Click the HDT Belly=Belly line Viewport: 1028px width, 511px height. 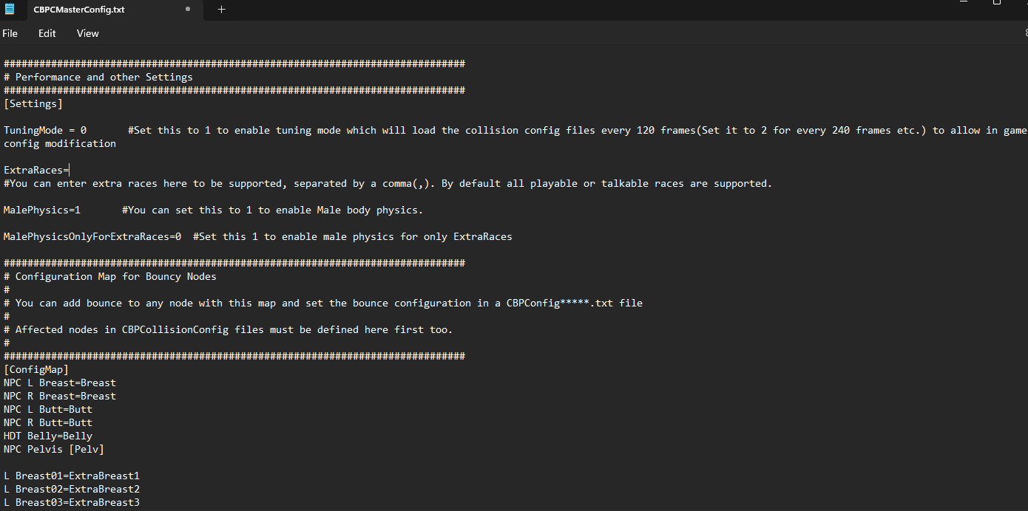(48, 436)
